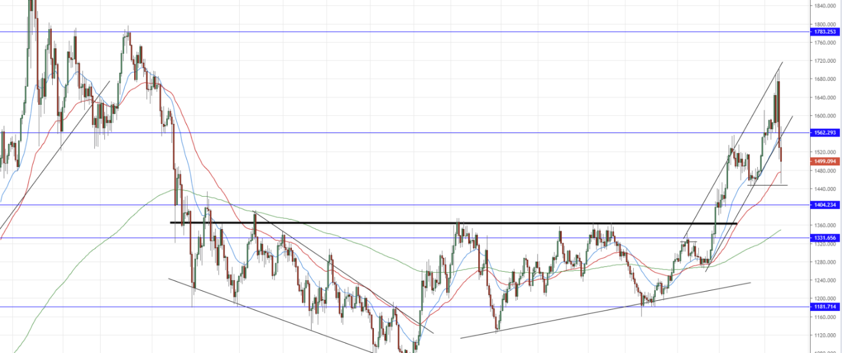
Task: Select the 1181.714 price level label
Action: pos(826,307)
